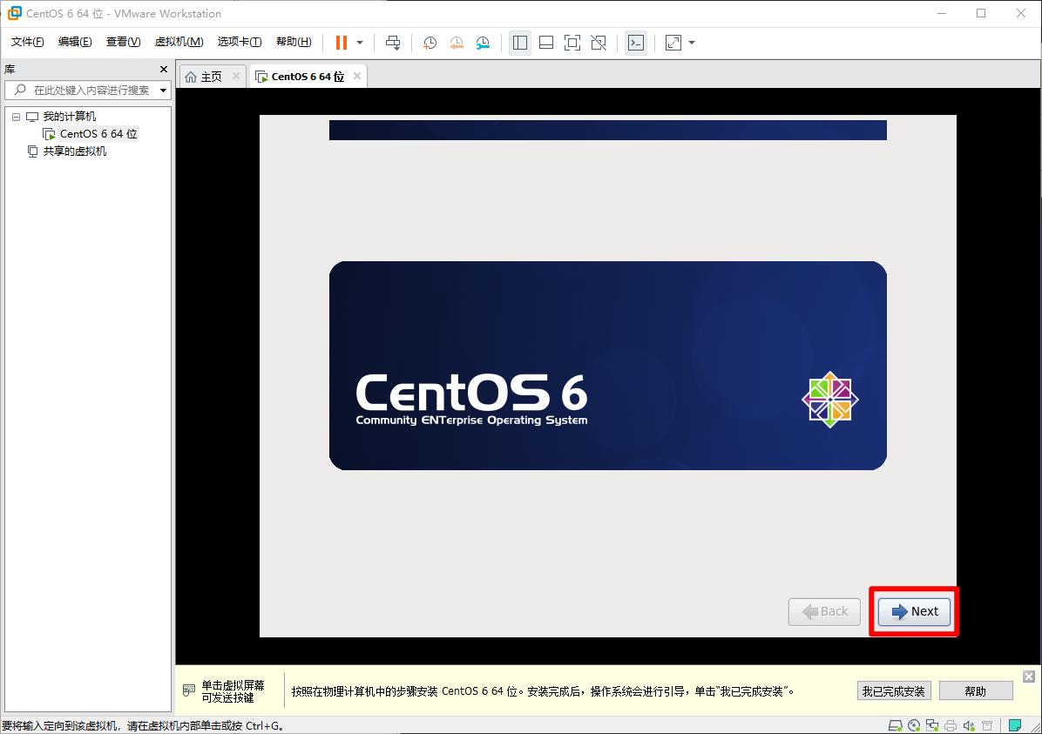
Task: Collapse the 我的计算机 tree node
Action: pos(15,116)
